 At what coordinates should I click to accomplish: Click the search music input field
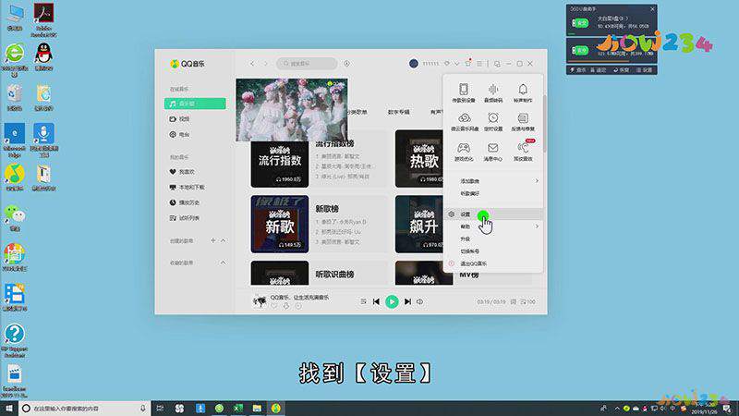pyautogui.click(x=307, y=63)
